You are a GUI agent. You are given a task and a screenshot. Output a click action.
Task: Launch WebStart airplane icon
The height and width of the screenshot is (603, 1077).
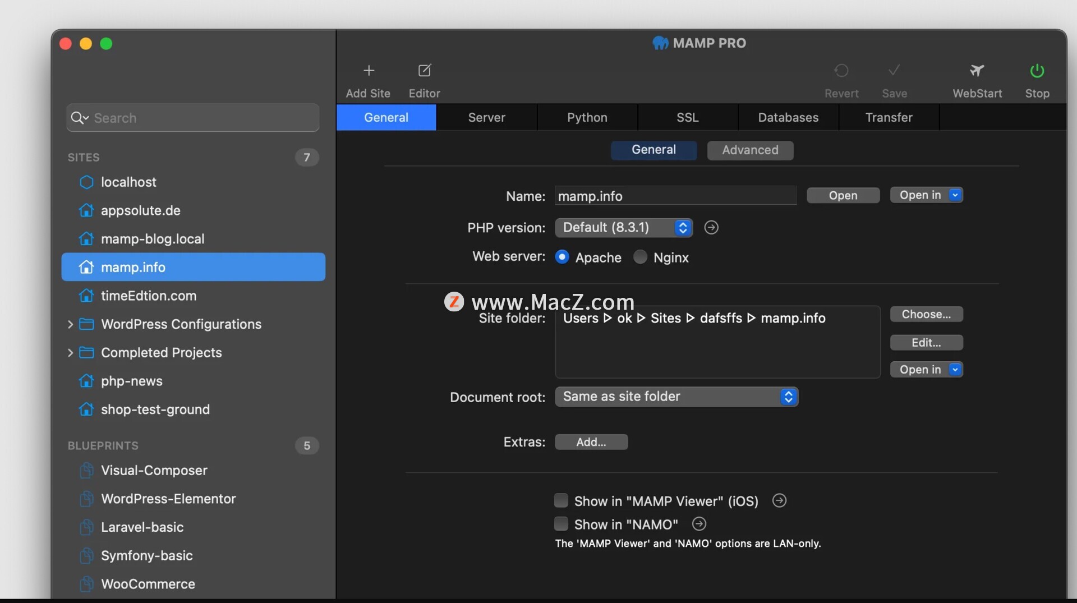point(977,71)
